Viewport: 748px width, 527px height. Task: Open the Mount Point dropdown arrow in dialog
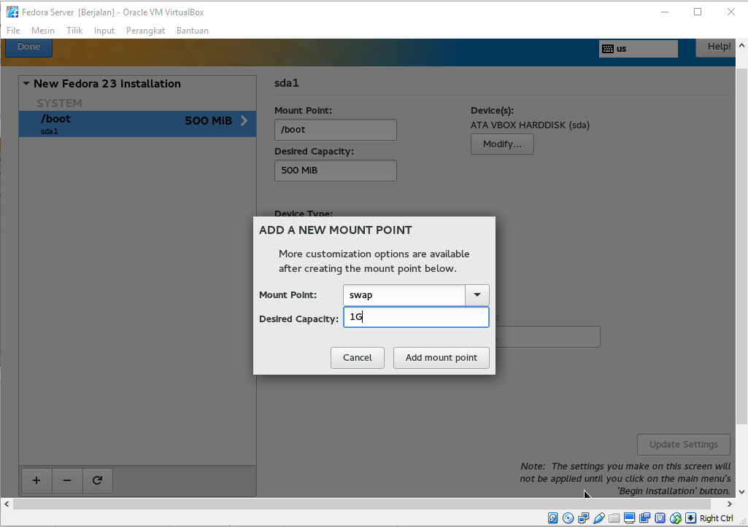(x=477, y=295)
